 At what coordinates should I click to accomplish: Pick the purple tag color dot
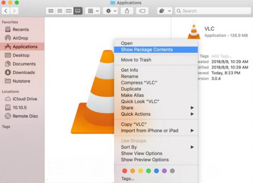click(x=164, y=171)
